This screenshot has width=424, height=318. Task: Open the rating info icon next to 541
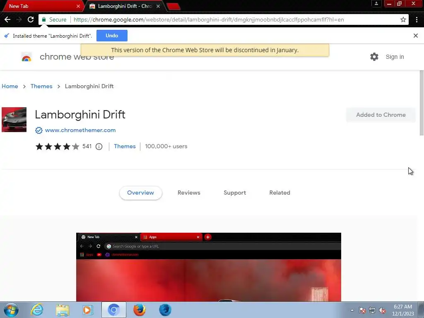(x=99, y=147)
